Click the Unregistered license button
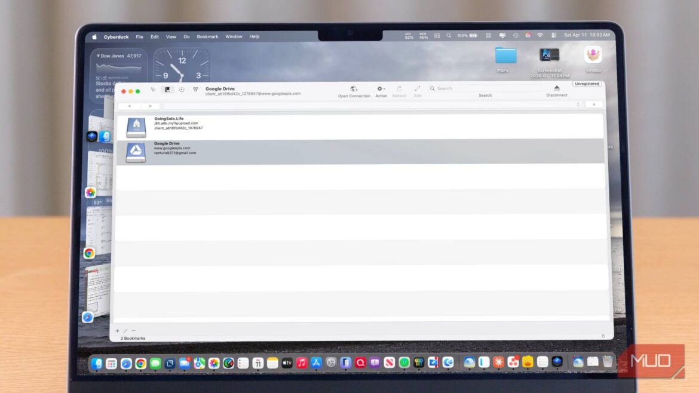Viewport: 699px width, 393px height. [x=587, y=84]
